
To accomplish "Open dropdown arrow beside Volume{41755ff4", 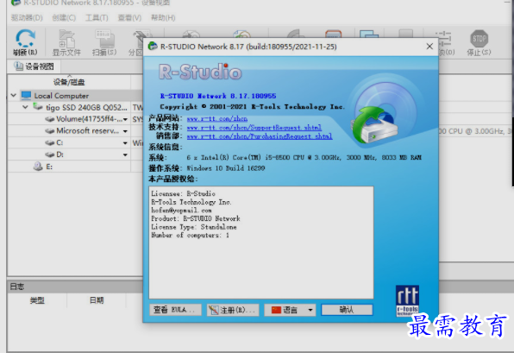I will (x=125, y=119).
